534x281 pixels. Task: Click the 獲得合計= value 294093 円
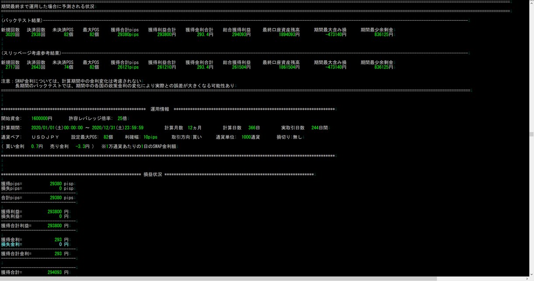58,273
